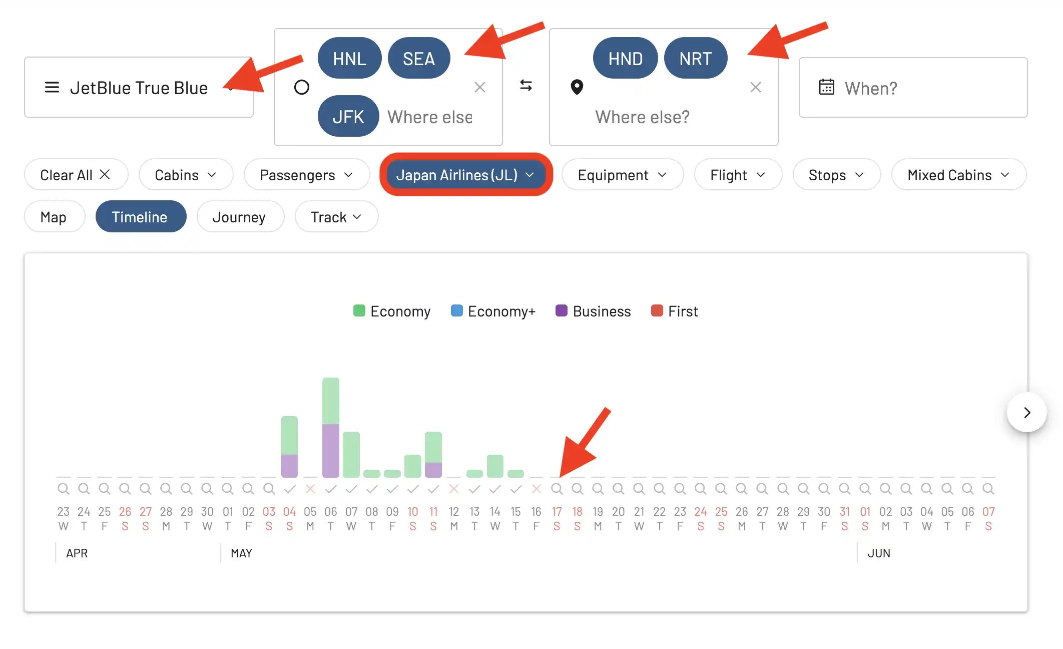Click the red X under May 12

tap(454, 489)
